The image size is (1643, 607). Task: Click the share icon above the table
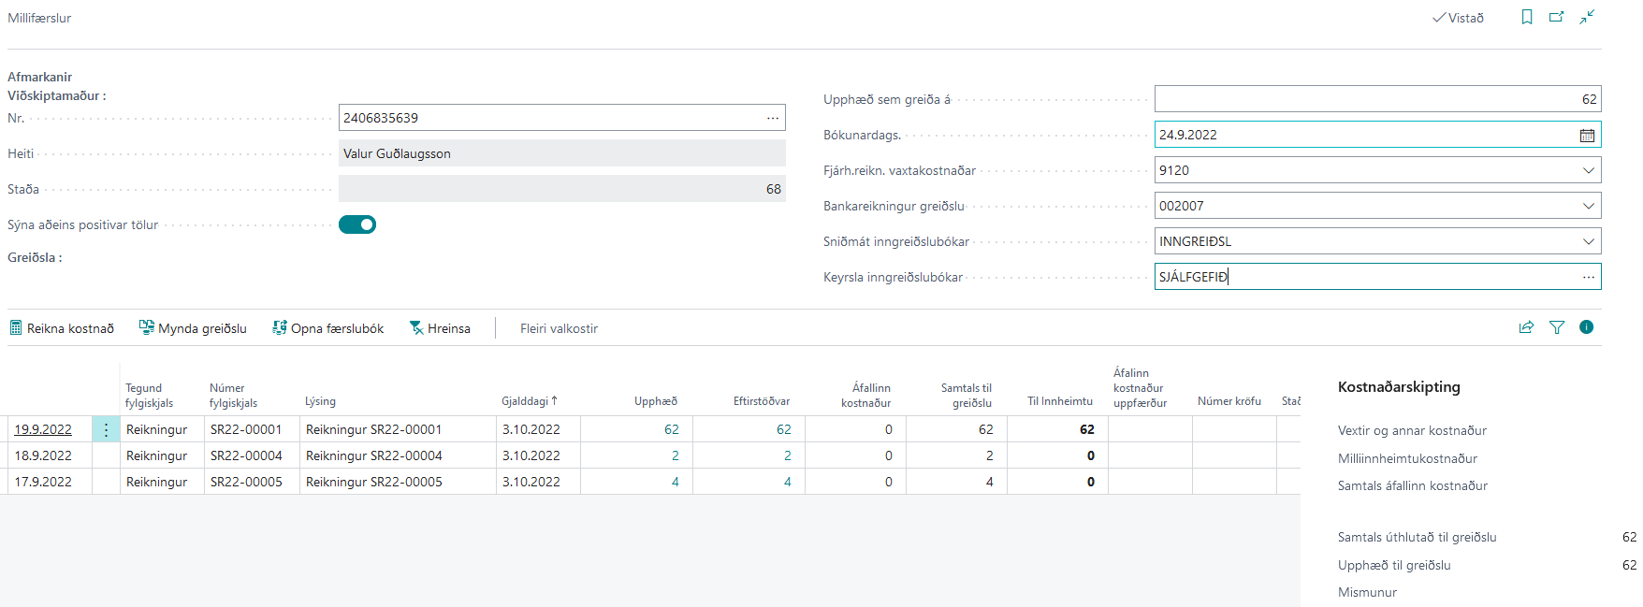tap(1526, 327)
